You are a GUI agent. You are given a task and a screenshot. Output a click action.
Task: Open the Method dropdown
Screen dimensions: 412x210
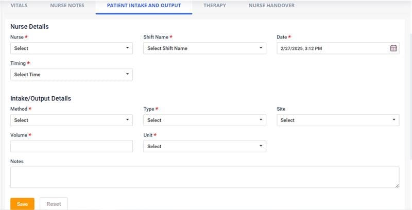tap(71, 120)
